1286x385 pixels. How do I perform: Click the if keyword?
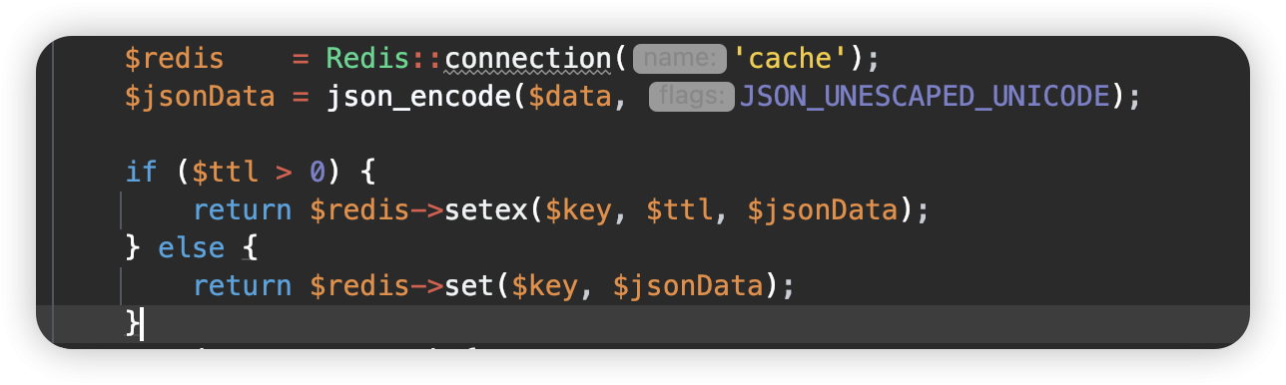pos(141,172)
